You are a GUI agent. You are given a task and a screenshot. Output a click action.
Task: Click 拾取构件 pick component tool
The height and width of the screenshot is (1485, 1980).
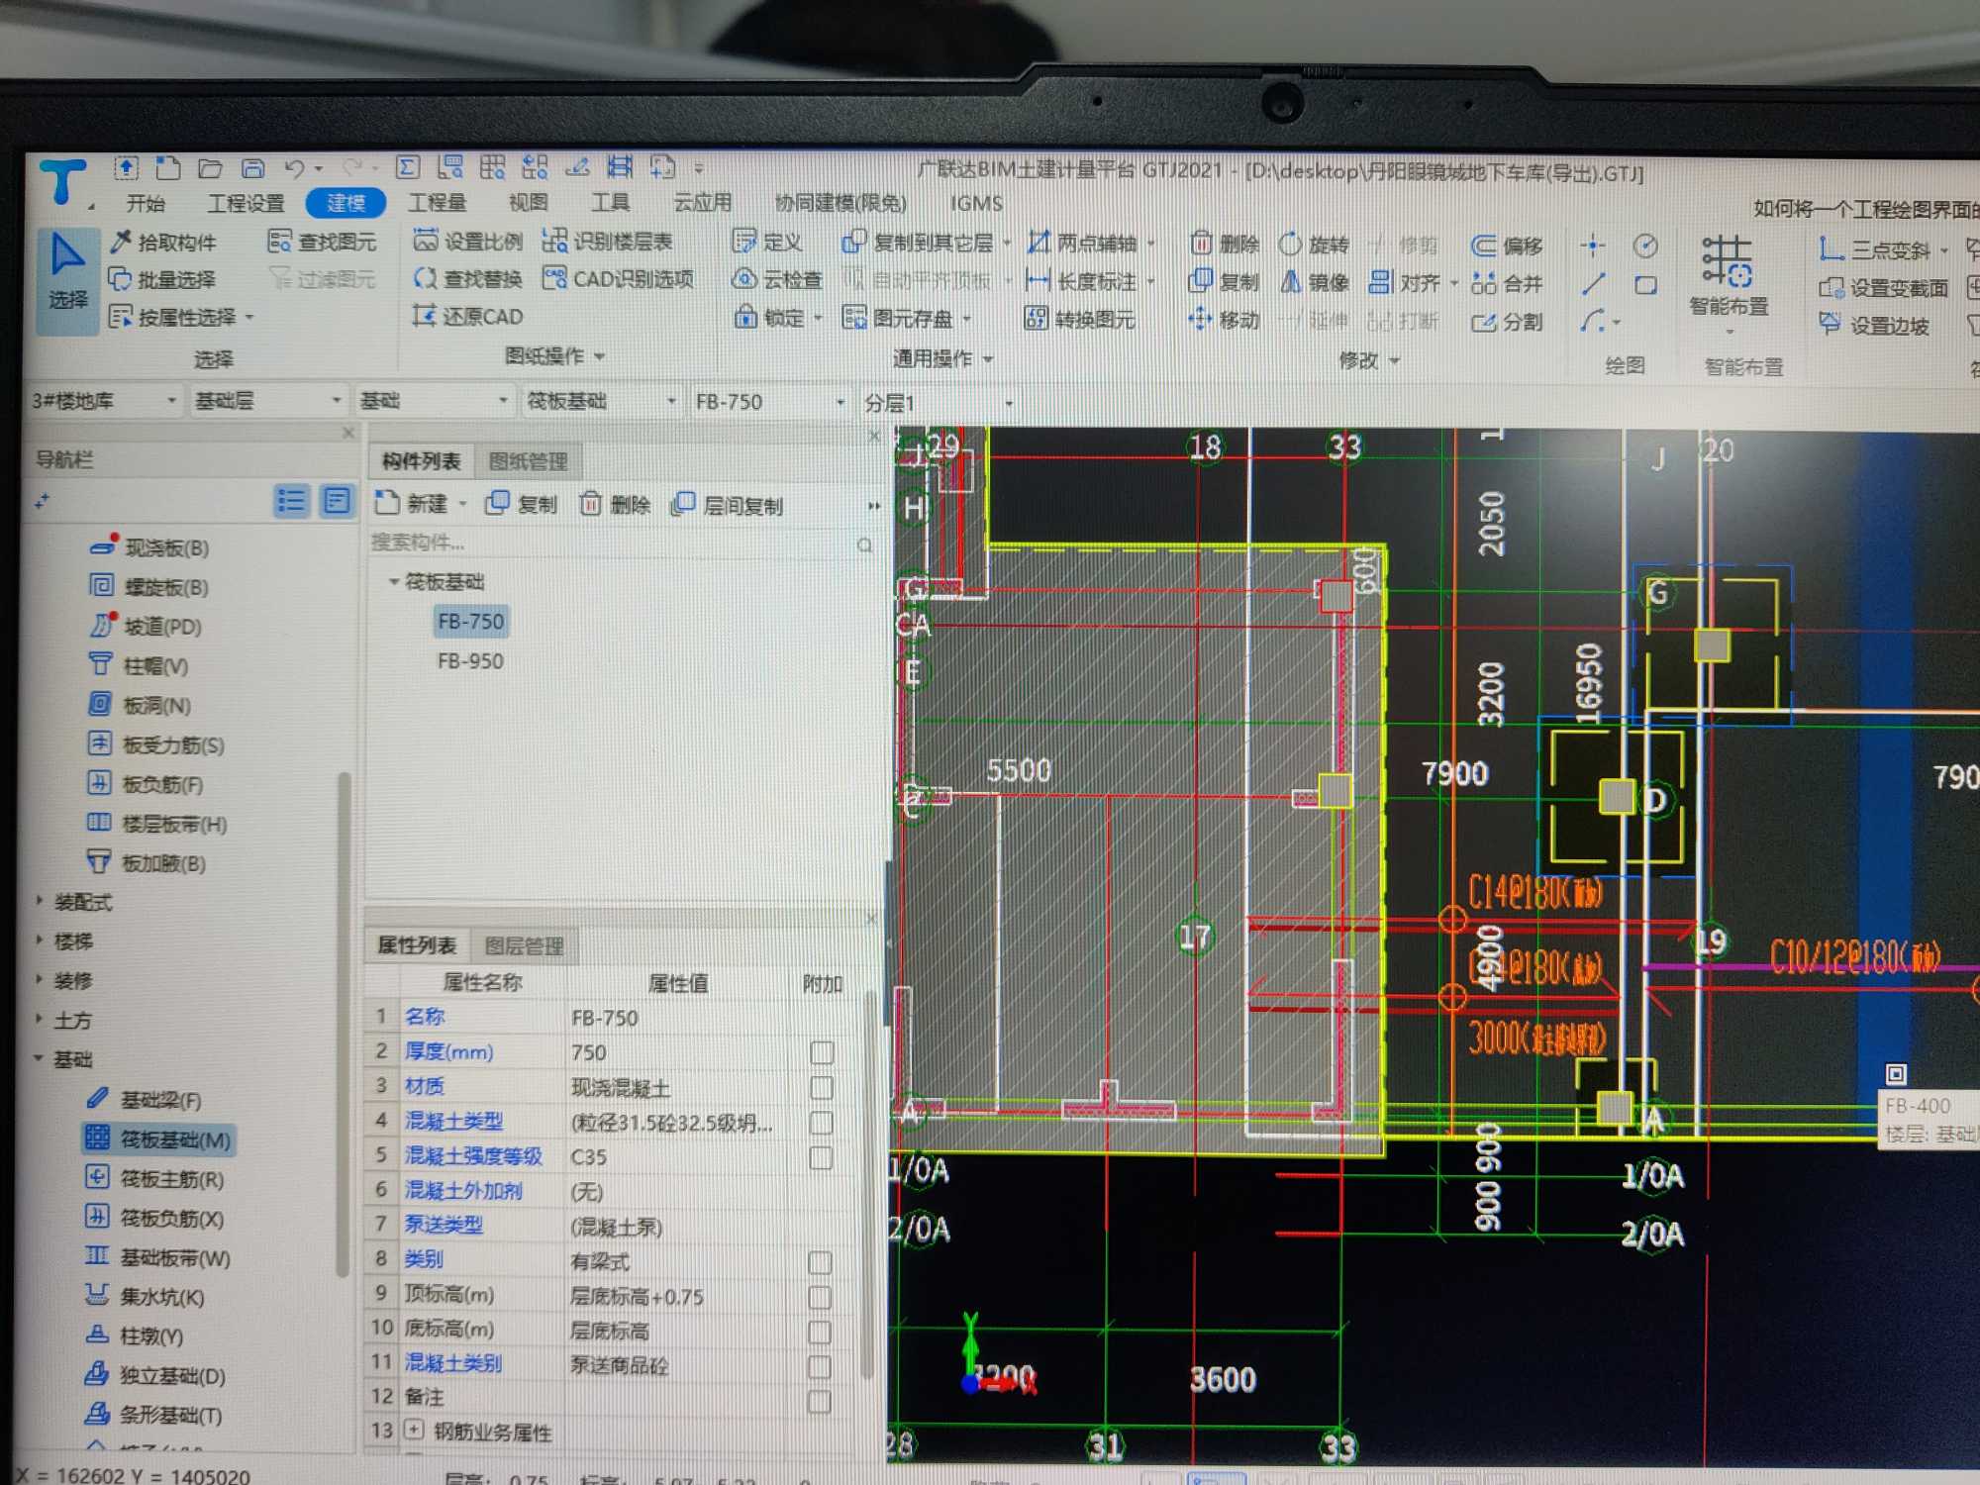[x=164, y=243]
